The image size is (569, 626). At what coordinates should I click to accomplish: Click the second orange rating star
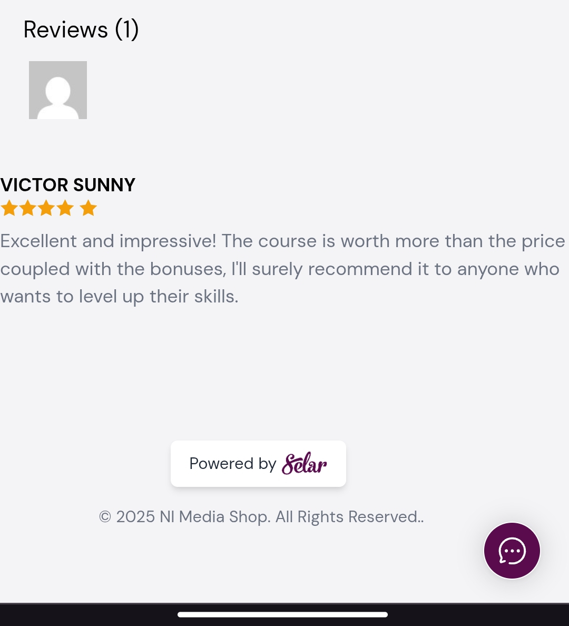(27, 208)
